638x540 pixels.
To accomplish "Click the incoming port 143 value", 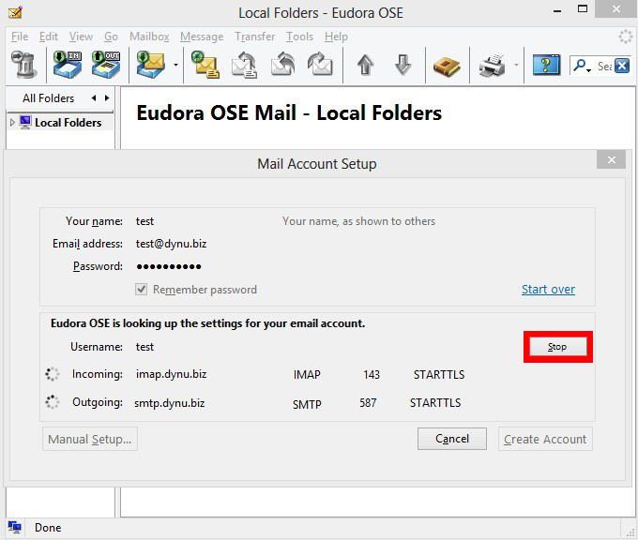I will click(x=372, y=374).
